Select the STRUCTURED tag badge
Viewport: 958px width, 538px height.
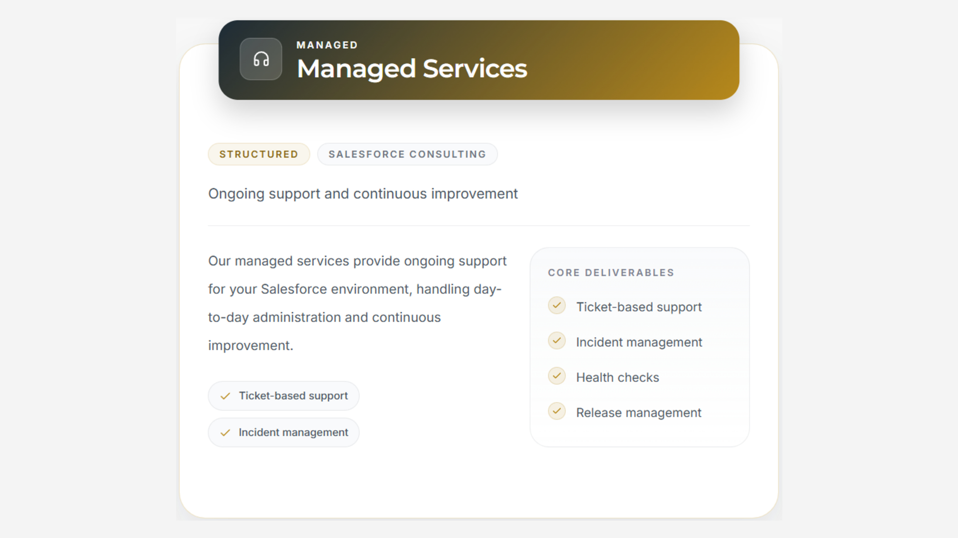(x=258, y=154)
